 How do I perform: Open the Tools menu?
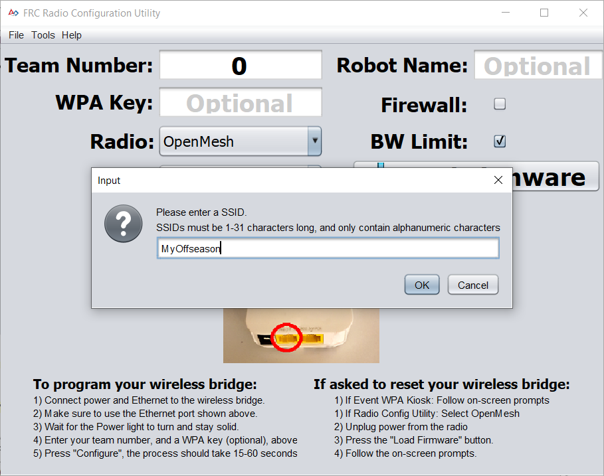coord(43,35)
